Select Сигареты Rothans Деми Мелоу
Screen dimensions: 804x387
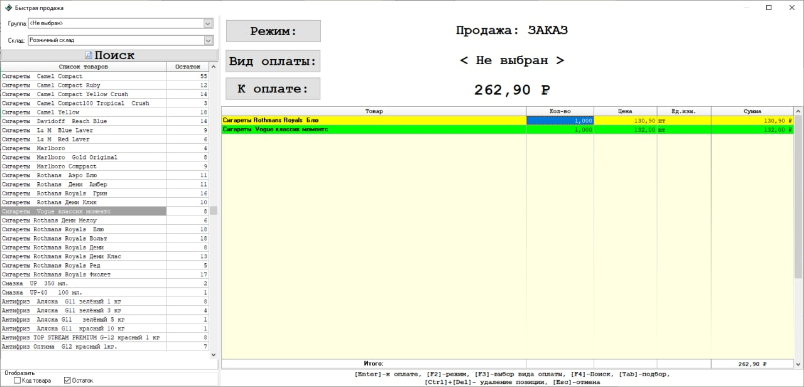(105, 221)
